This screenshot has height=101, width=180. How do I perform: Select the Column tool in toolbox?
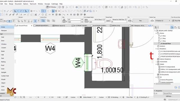click(3, 48)
